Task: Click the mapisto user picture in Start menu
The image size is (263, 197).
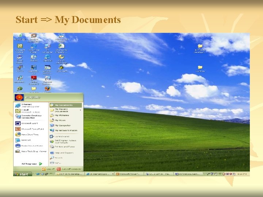Action: [x=19, y=97]
